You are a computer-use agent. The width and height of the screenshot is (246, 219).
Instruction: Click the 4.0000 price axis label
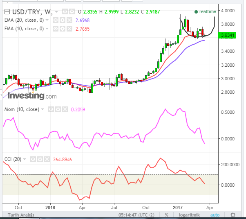pyautogui.click(x=228, y=11)
